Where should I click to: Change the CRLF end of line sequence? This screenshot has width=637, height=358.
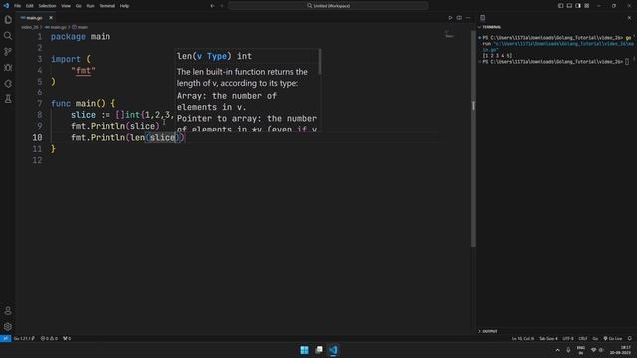tap(583, 338)
